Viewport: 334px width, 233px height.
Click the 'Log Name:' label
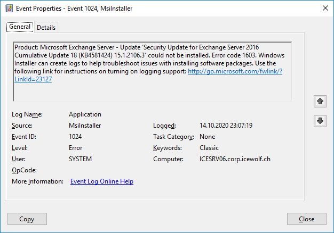27,114
